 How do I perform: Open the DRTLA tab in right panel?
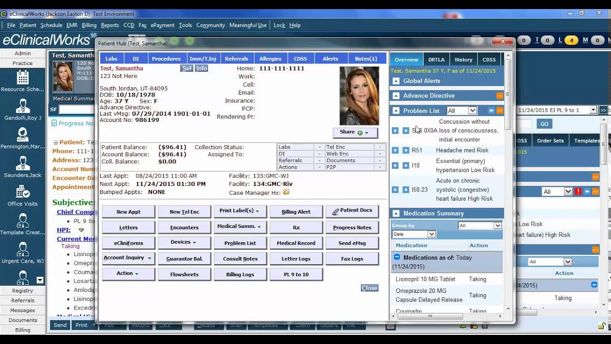436,60
